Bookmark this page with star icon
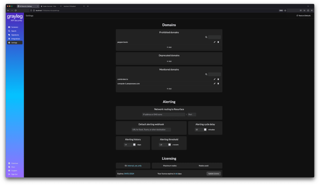 pos(285,10)
